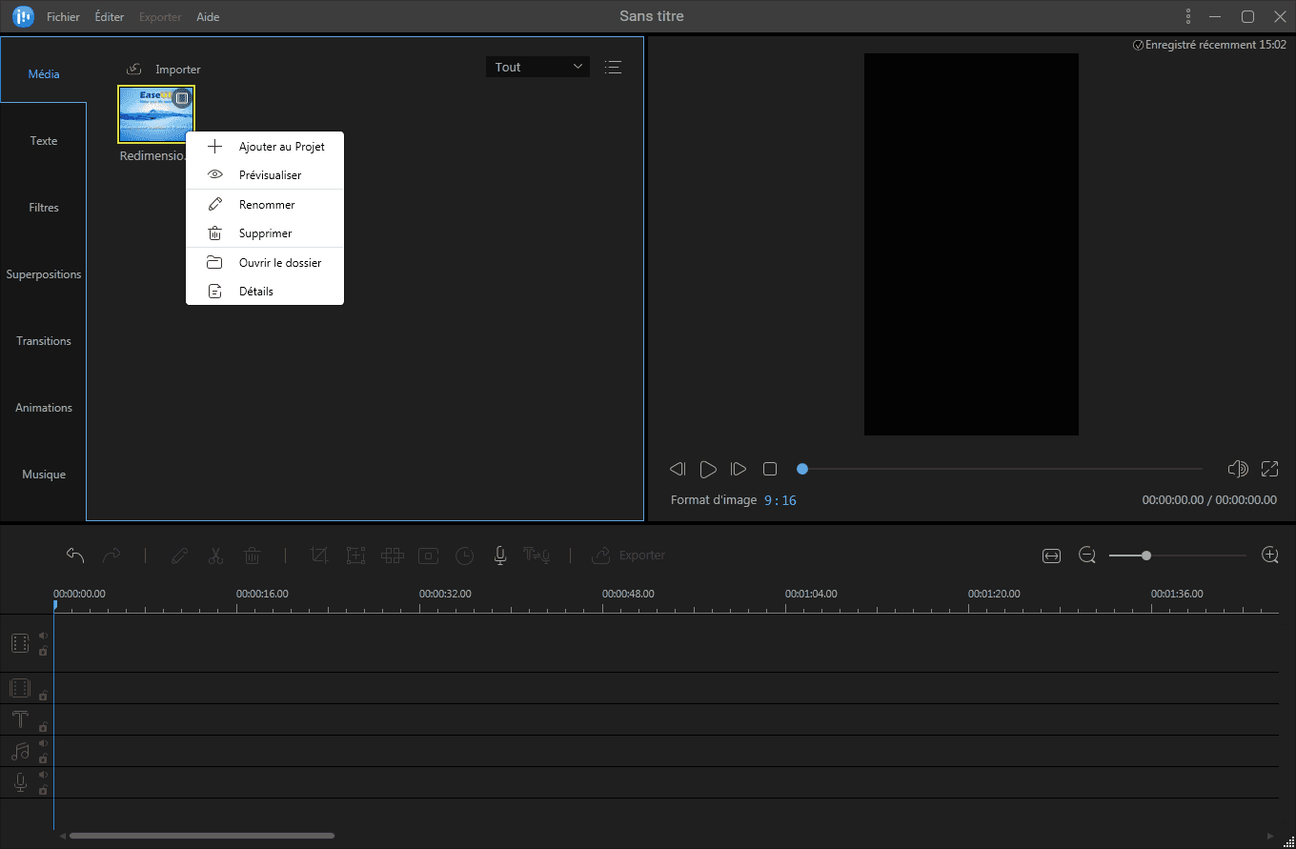
Task: Click the timeline horizontal scrollbar
Action: (202, 836)
